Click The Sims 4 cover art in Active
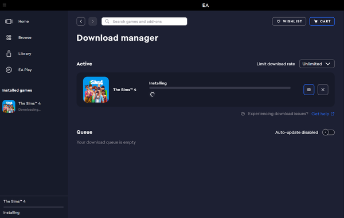 click(96, 89)
